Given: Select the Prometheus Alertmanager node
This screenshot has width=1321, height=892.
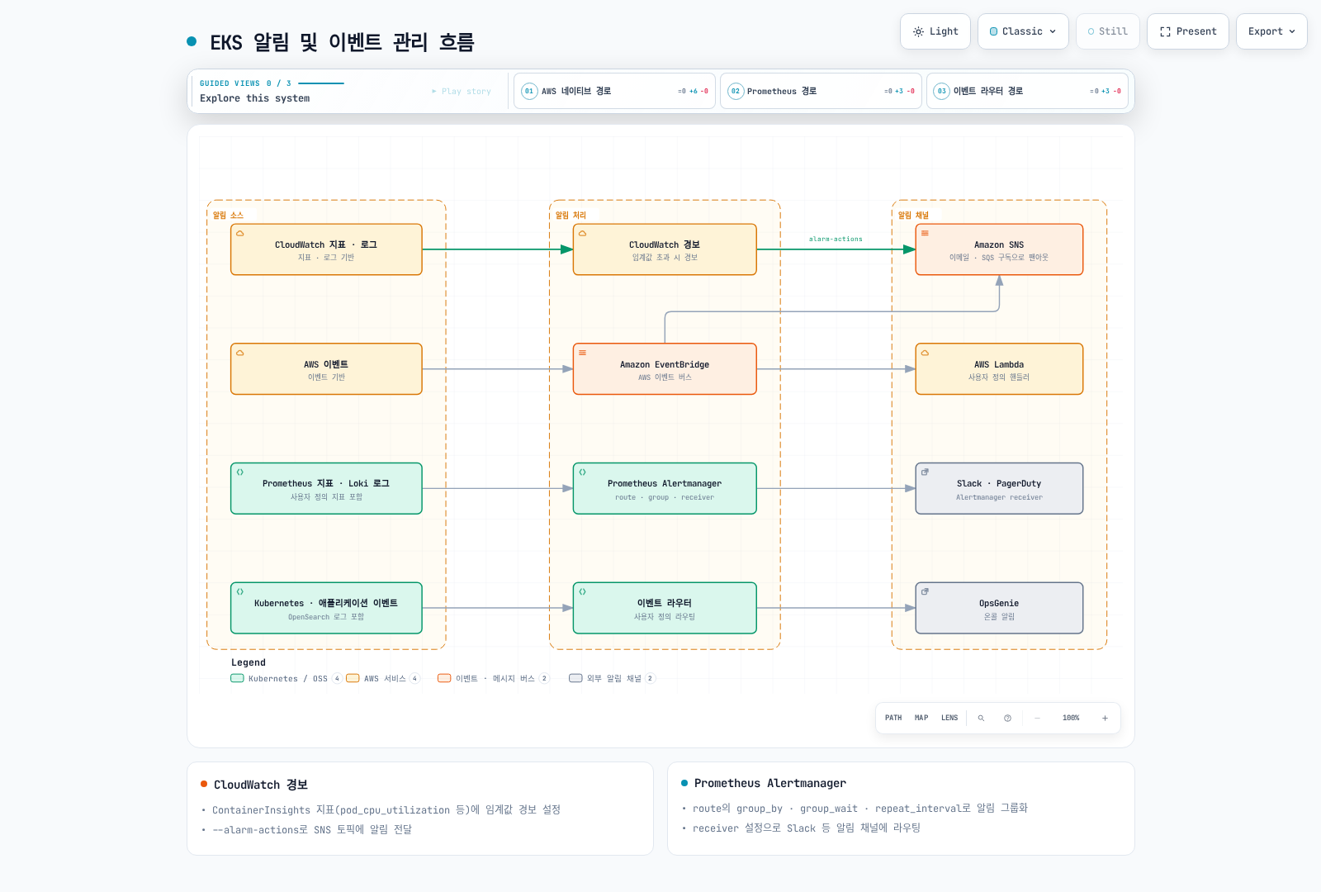Looking at the screenshot, I should point(665,489).
